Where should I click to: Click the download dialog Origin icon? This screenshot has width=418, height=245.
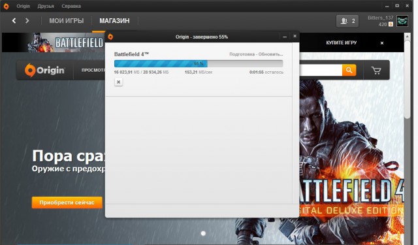110,37
